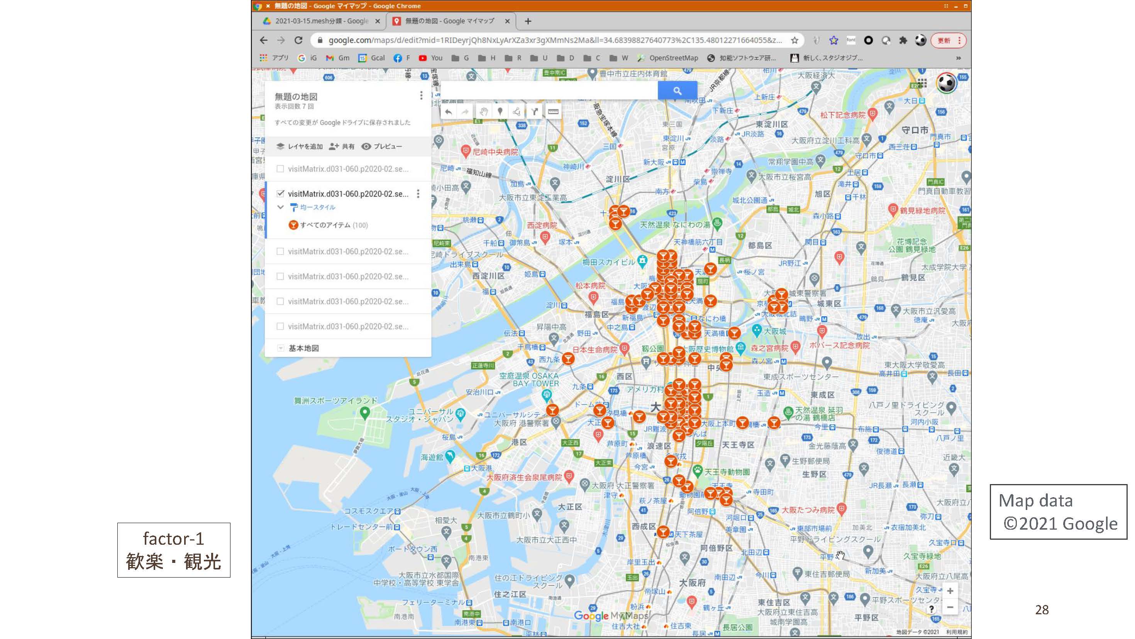Open the checked layer's three-dot options
Image resolution: width=1135 pixels, height=639 pixels.
pos(418,194)
